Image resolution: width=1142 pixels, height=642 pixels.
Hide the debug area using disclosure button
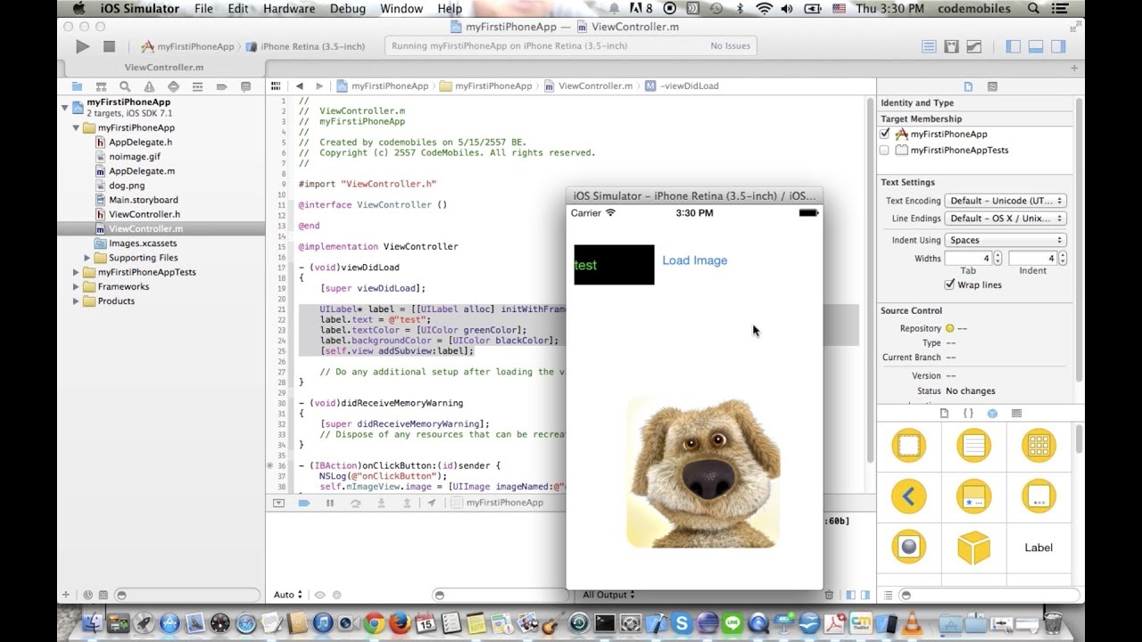278,503
